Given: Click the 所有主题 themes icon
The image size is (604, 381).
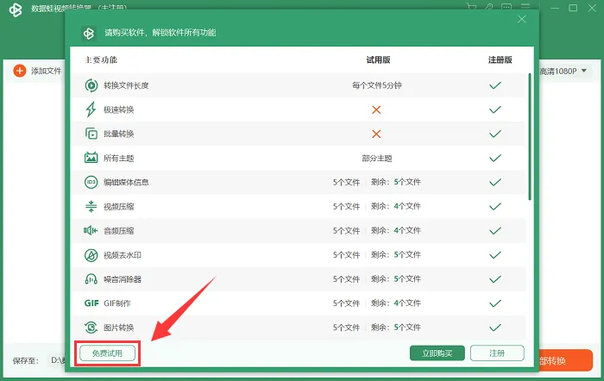Looking at the screenshot, I should click(x=91, y=158).
